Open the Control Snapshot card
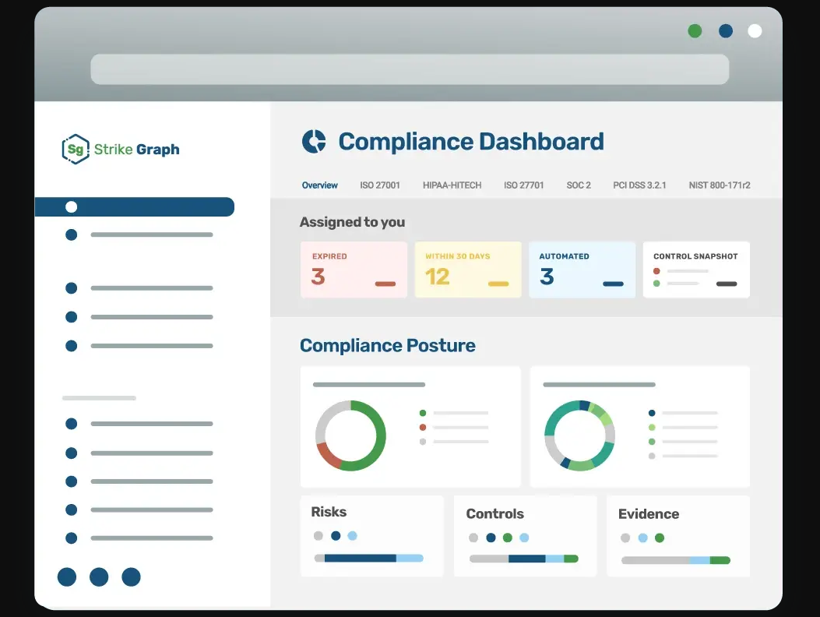This screenshot has height=617, width=820. [695, 270]
